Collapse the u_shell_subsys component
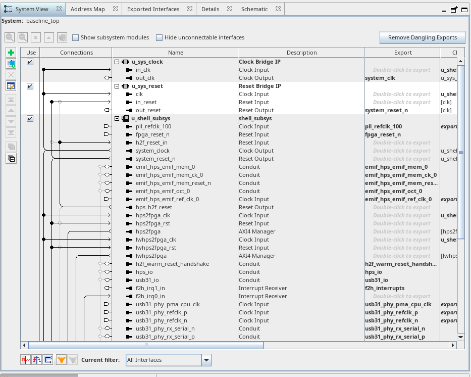This screenshot has height=377, width=471. (x=117, y=118)
